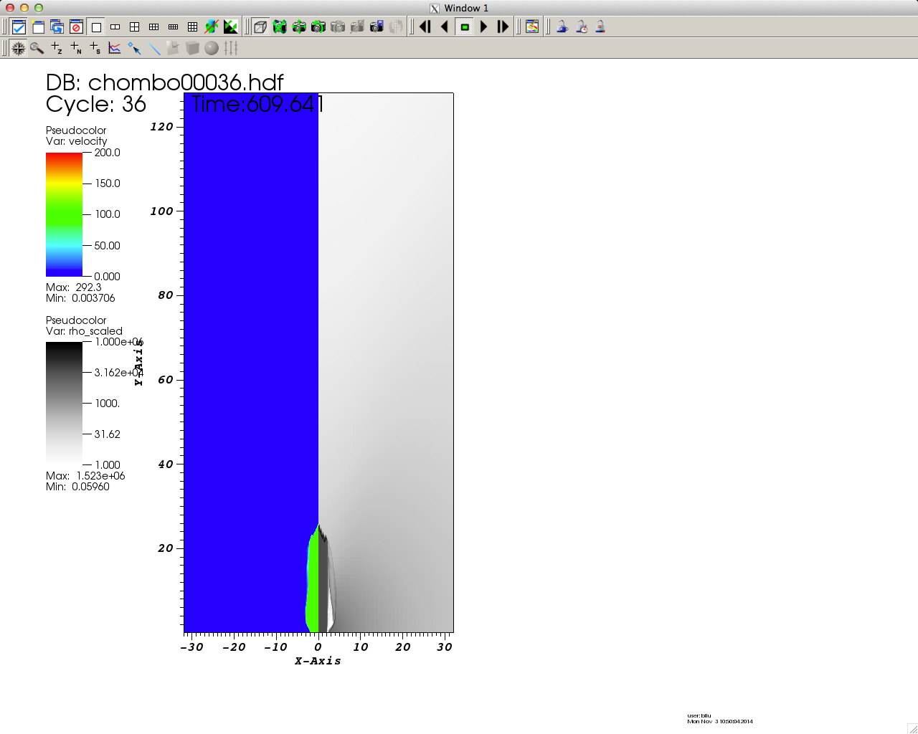This screenshot has height=734, width=918.
Task: Save the current view with the floppy camera
Action: pyautogui.click(x=377, y=27)
